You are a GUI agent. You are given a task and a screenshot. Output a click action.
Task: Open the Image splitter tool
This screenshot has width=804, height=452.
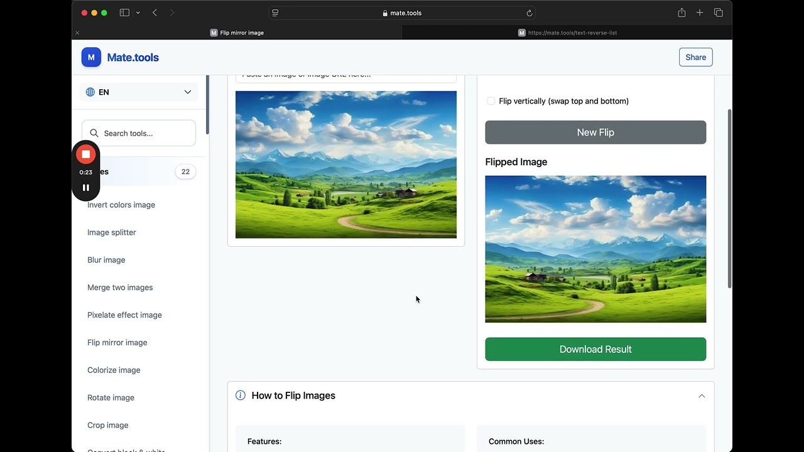click(x=112, y=232)
